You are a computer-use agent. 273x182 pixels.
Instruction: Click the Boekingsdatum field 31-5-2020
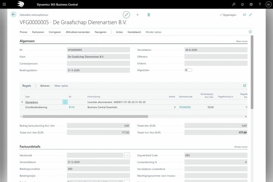[98, 70]
